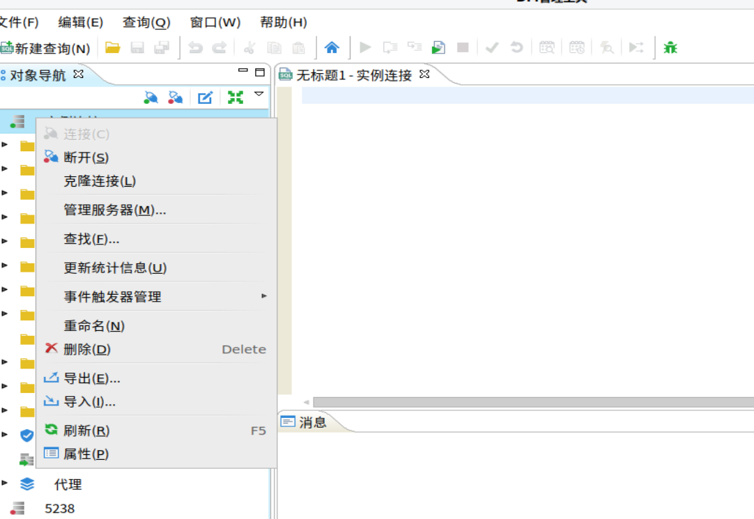The image size is (754, 519).
Task: Expand the topmost folder in the object tree
Action: [6, 146]
